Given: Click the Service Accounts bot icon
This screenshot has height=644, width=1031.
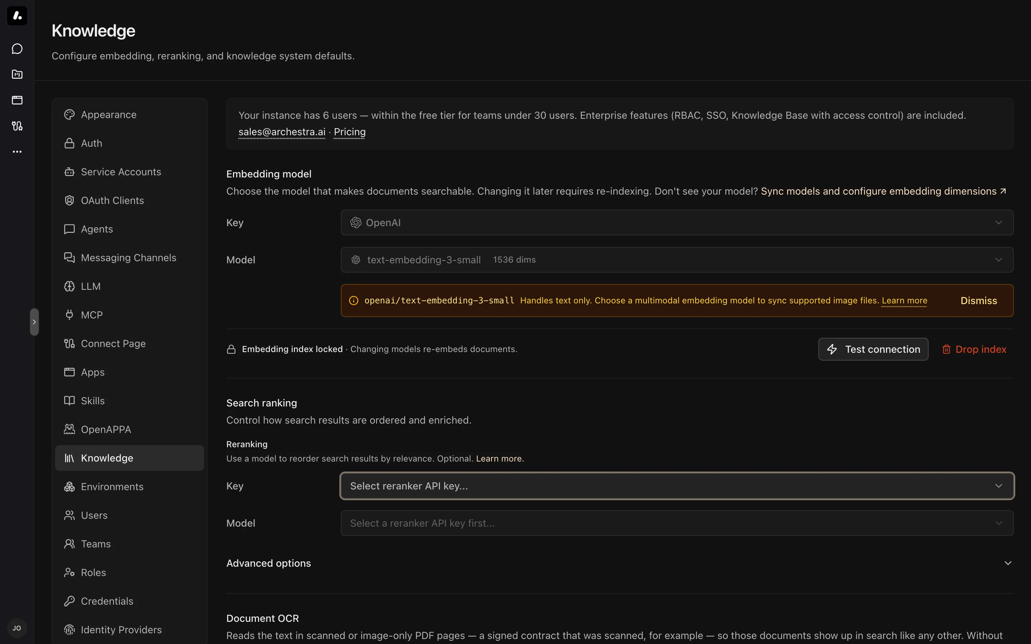Looking at the screenshot, I should coord(69,172).
